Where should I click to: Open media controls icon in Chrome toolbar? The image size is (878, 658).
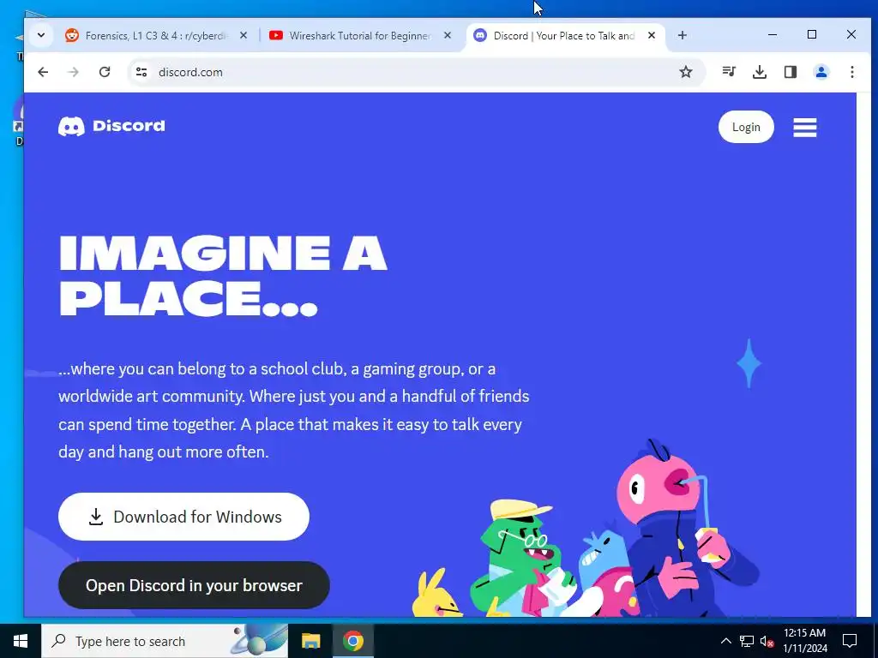point(729,72)
